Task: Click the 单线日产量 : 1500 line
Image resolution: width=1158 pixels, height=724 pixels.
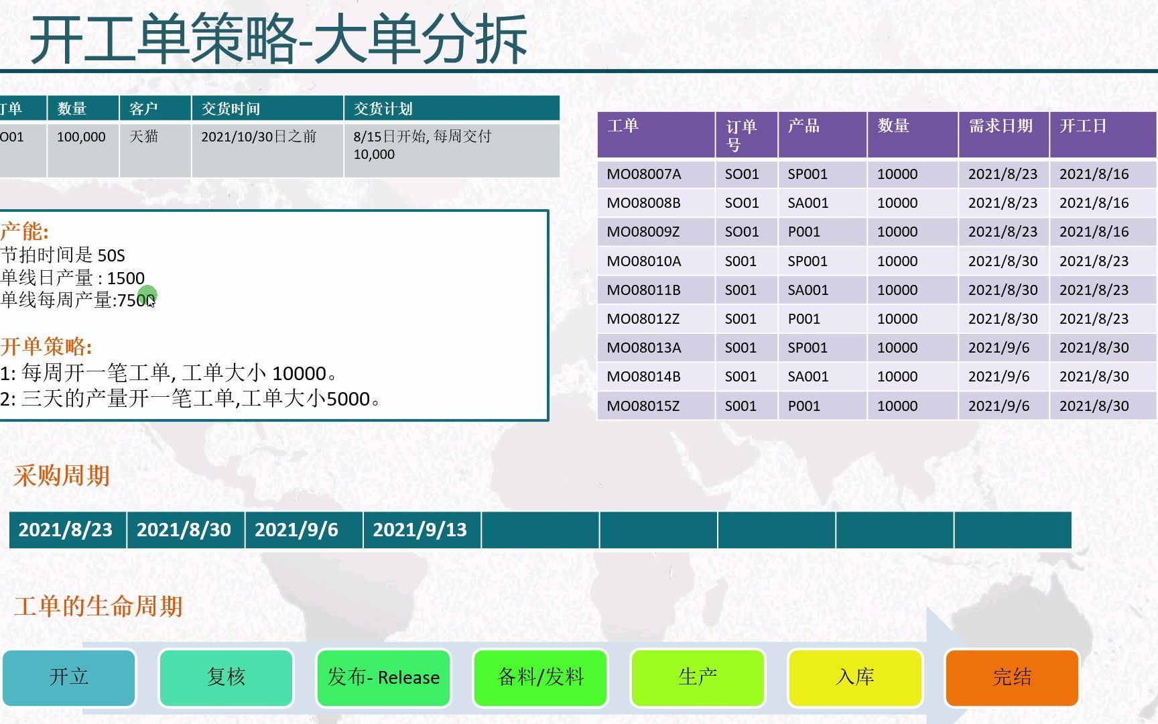Action: (x=72, y=278)
